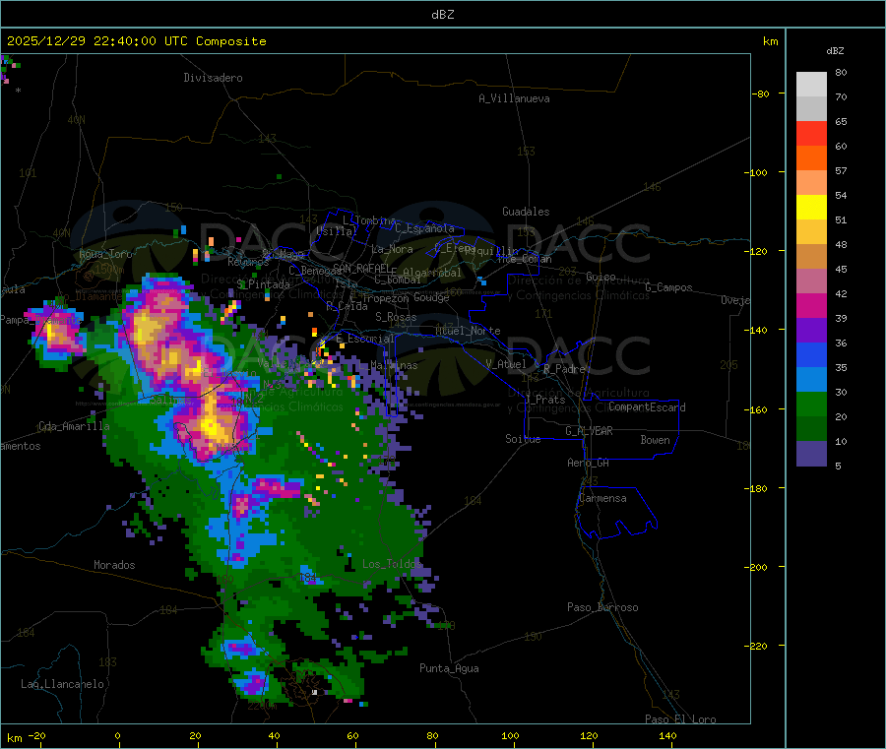Click the 100 km horizontal axis tick label
Image resolution: width=886 pixels, height=749 pixels.
tap(510, 735)
